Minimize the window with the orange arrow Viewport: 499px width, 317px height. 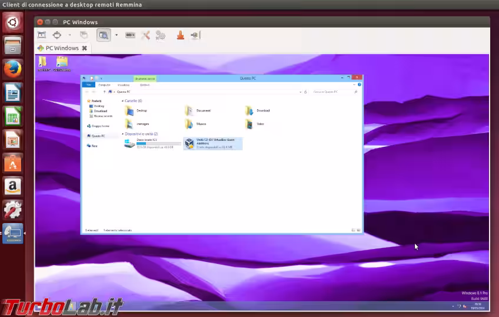point(181,35)
